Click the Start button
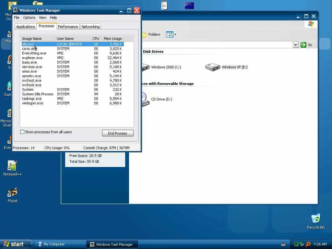The height and width of the screenshot is (249, 332). click(x=15, y=244)
